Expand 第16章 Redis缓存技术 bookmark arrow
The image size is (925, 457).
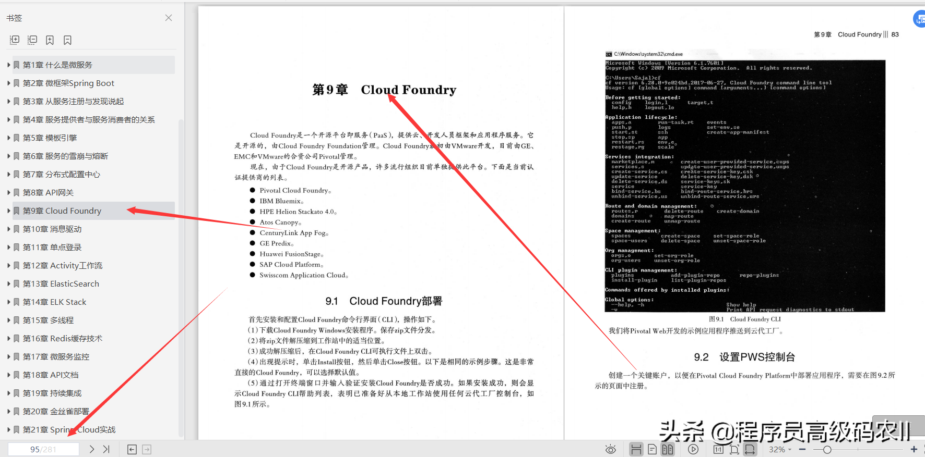pyautogui.click(x=9, y=339)
